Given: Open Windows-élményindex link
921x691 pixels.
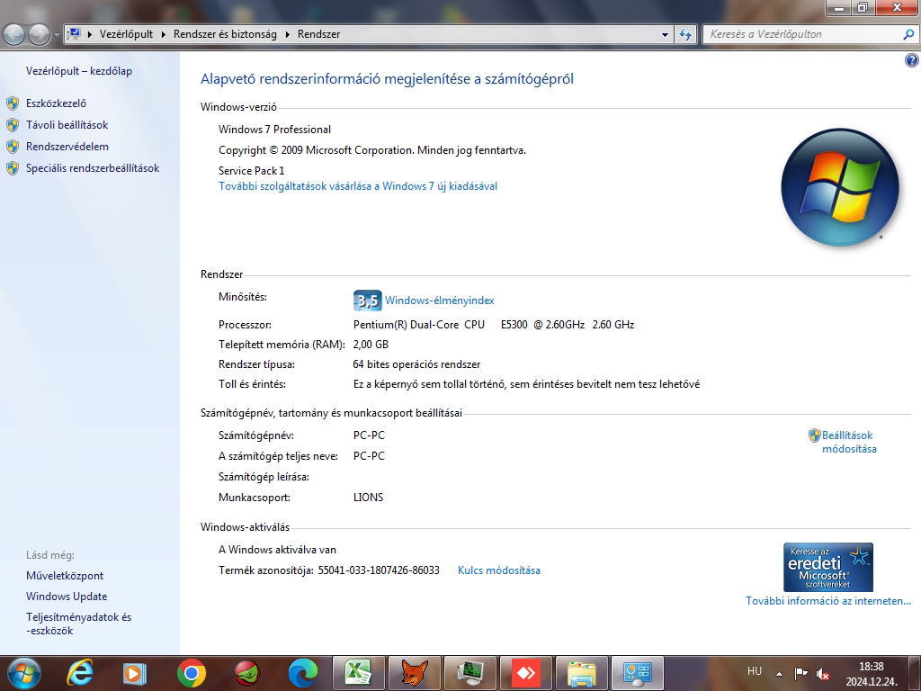Looking at the screenshot, I should click(439, 301).
